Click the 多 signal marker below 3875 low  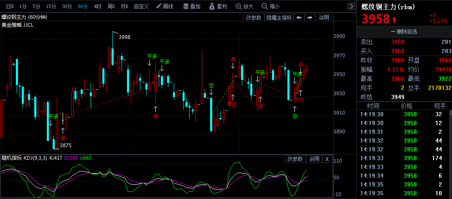click(x=63, y=138)
